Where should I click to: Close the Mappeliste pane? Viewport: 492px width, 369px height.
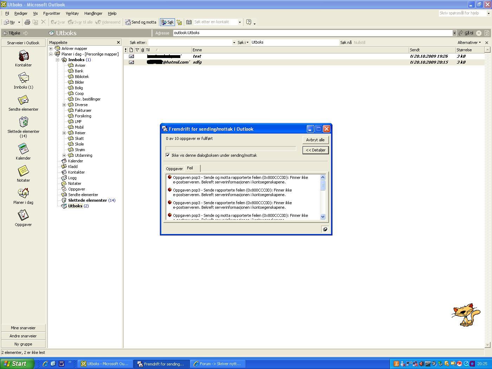click(118, 43)
